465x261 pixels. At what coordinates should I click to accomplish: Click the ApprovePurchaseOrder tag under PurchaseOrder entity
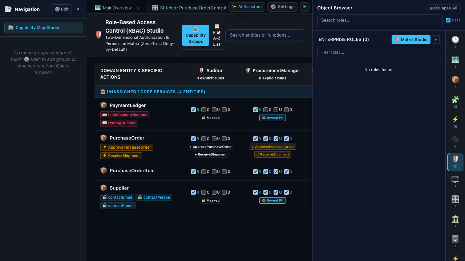point(127,147)
